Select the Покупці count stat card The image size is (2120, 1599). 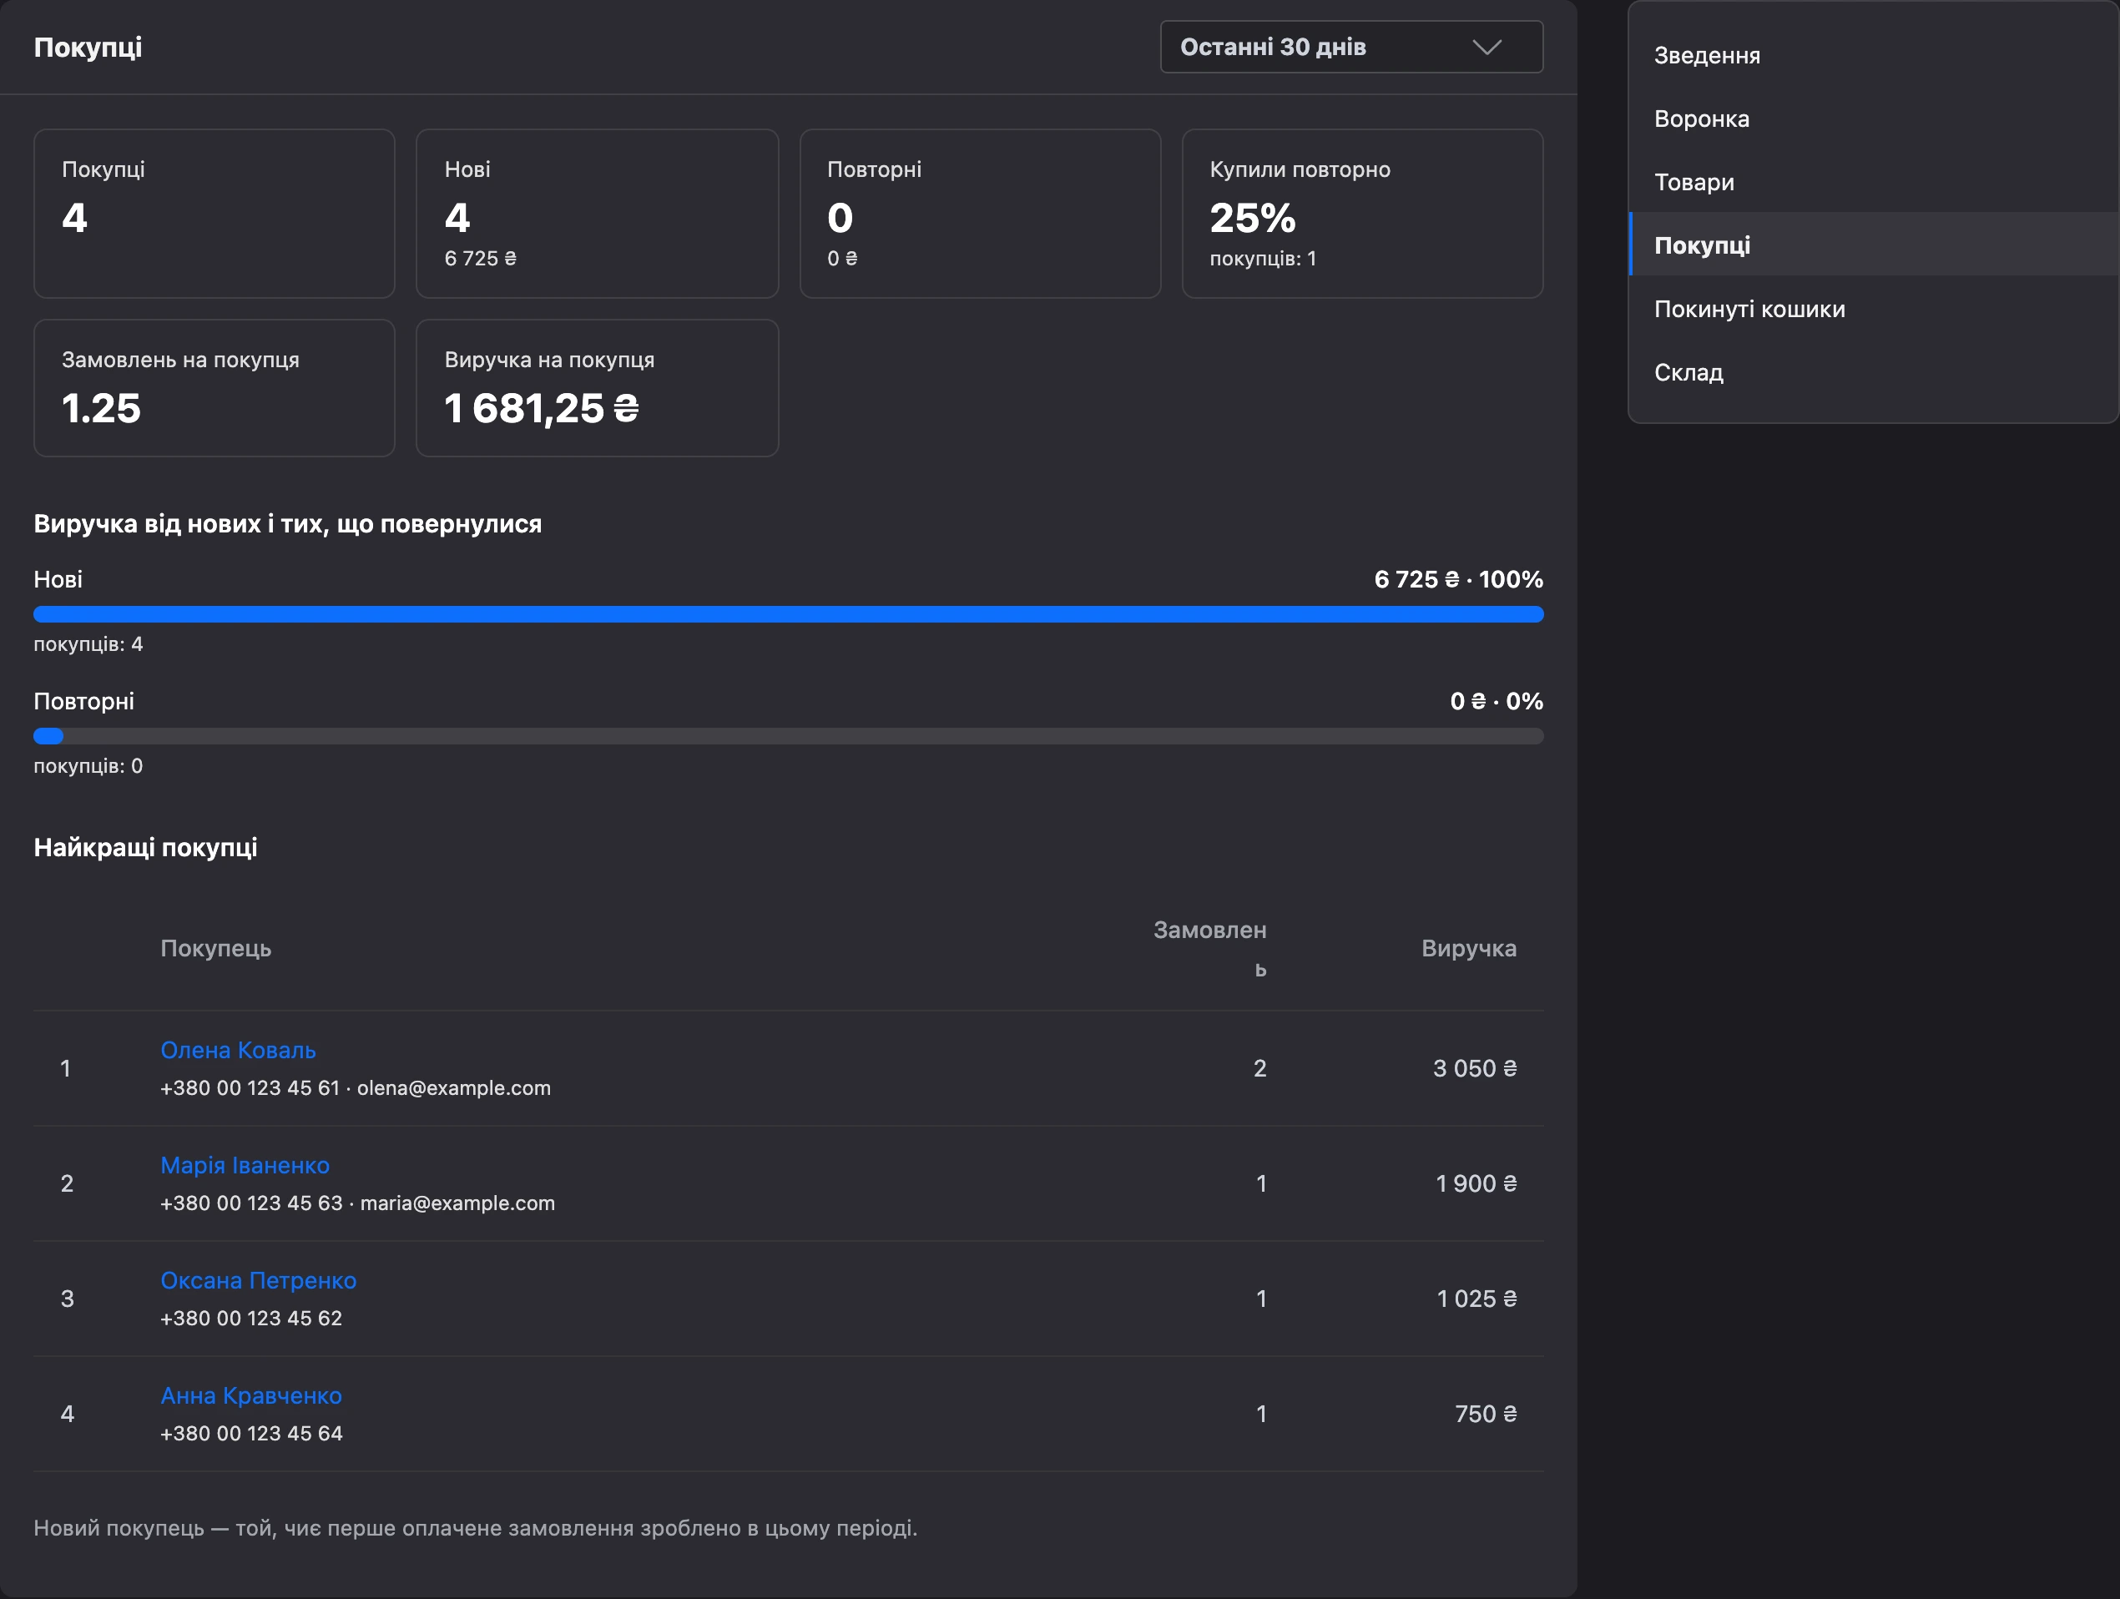pyautogui.click(x=214, y=214)
